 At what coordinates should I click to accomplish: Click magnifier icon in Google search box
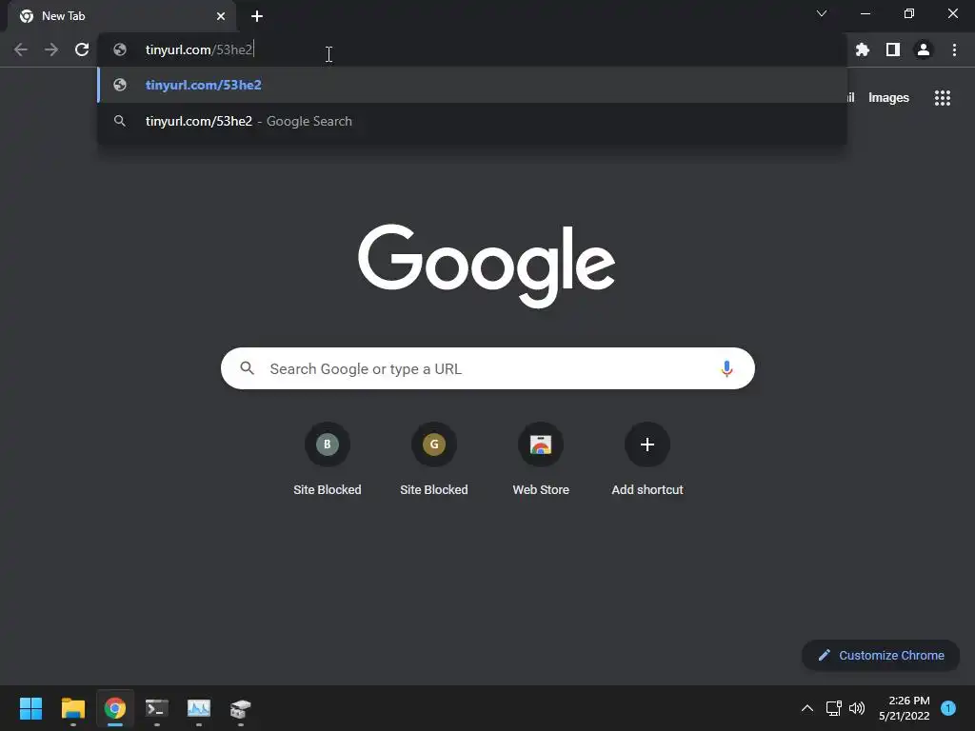[247, 368]
